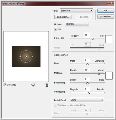Click the Glanz value input field
The height and width of the screenshot is (120, 116).
(87, 60)
